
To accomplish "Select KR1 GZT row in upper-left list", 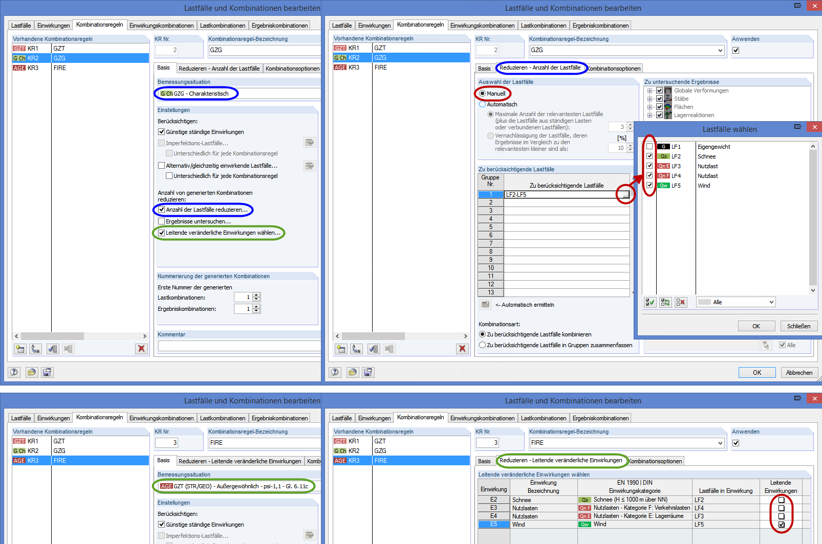I will click(x=80, y=49).
